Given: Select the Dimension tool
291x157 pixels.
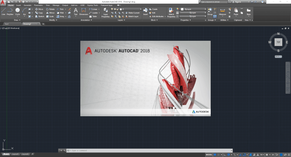Looking at the screenshot, I should 84,12.
